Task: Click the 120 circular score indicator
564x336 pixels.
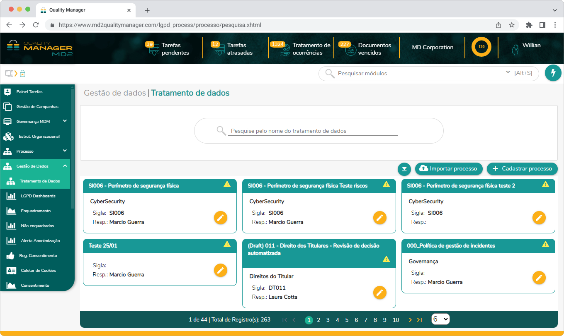Action: pos(481,47)
